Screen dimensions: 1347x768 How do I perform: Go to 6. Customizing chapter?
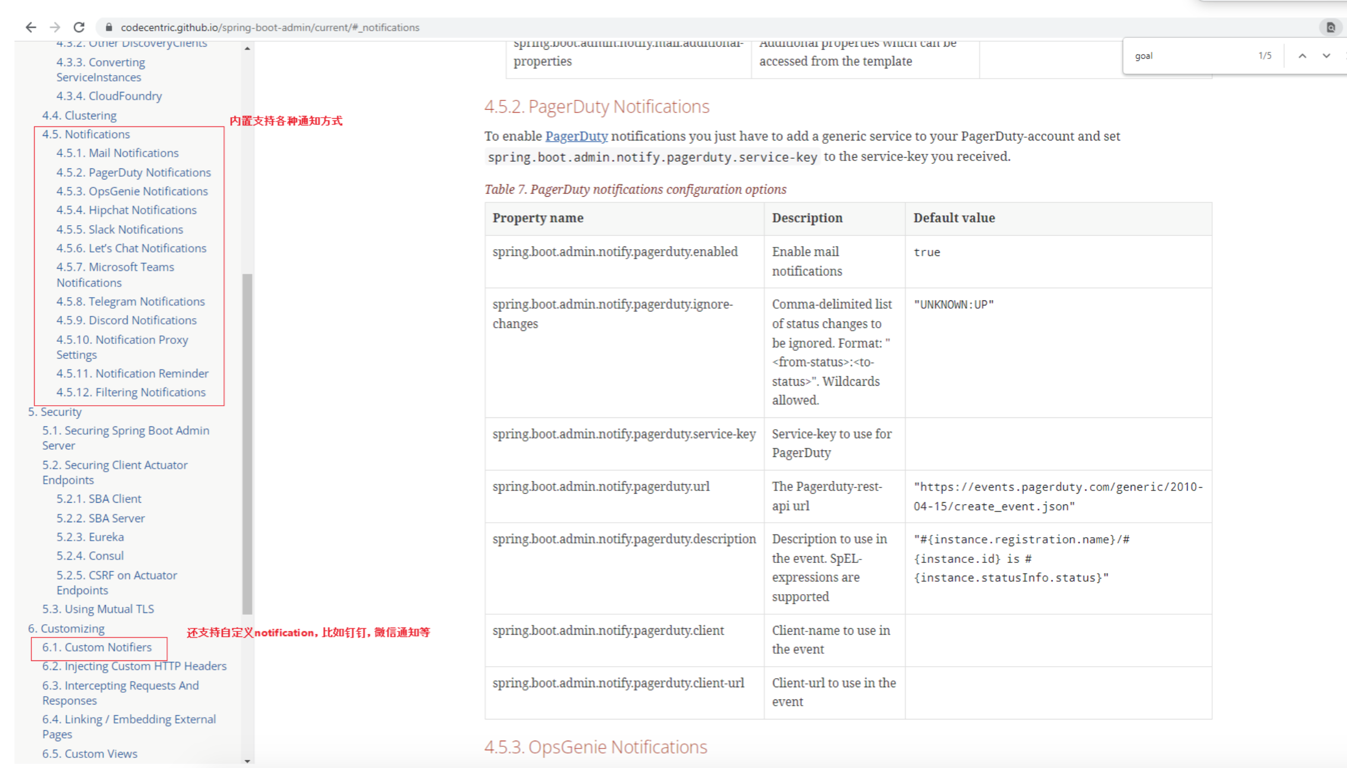pyautogui.click(x=66, y=629)
